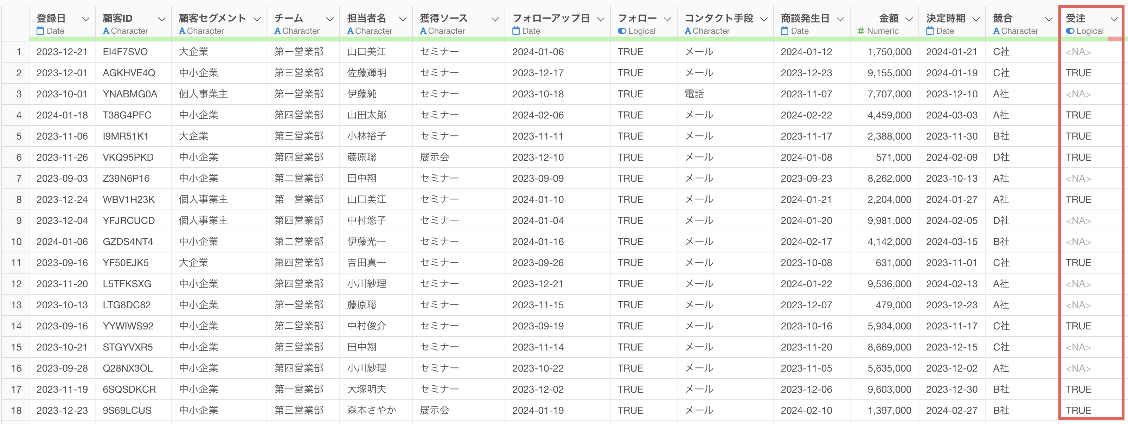Viewport: 1128px width, 424px height.
Task: Click the calendar icon under フォローアップ日
Action: point(516,31)
